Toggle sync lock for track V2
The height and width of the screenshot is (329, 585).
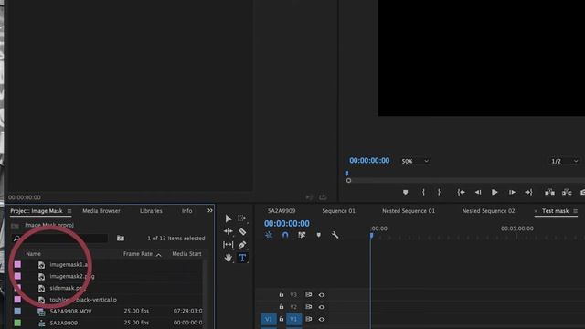coord(309,307)
